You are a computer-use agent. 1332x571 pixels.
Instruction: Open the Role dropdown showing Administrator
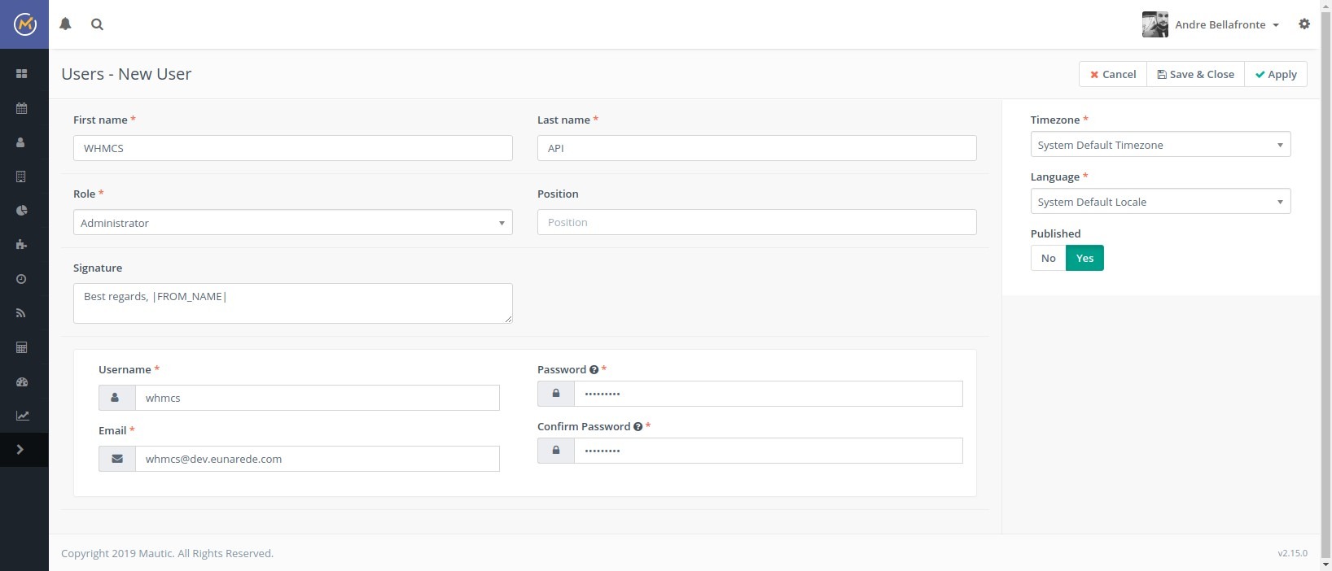[x=292, y=223]
